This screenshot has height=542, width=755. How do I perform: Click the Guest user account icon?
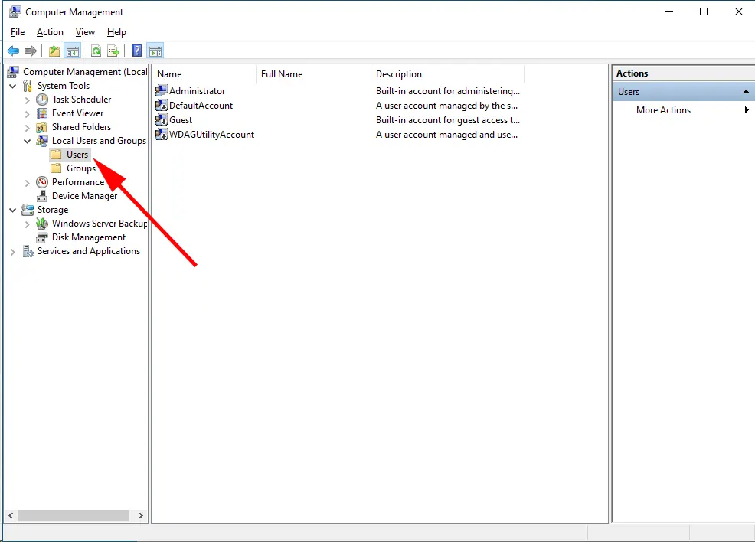(x=162, y=120)
